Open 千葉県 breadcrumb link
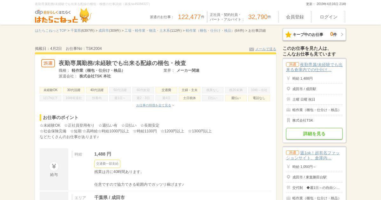This screenshot has height=200, width=381. click(76, 31)
